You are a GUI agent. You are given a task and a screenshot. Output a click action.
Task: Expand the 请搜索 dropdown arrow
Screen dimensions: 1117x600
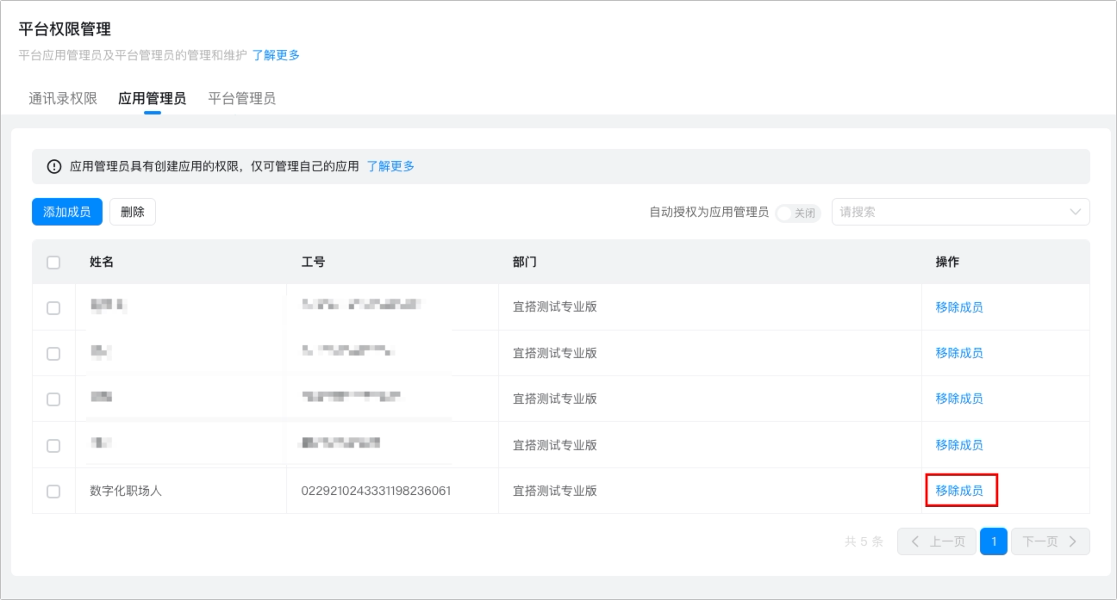point(1076,212)
